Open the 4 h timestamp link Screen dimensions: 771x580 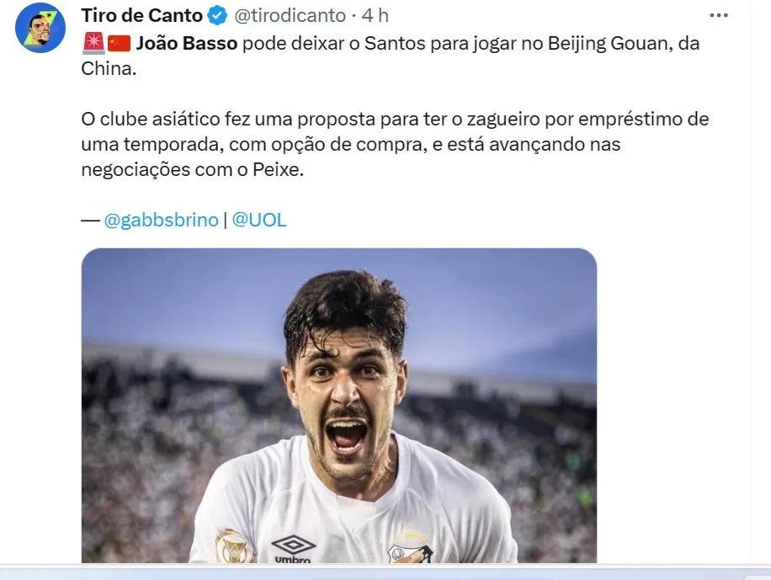[375, 16]
